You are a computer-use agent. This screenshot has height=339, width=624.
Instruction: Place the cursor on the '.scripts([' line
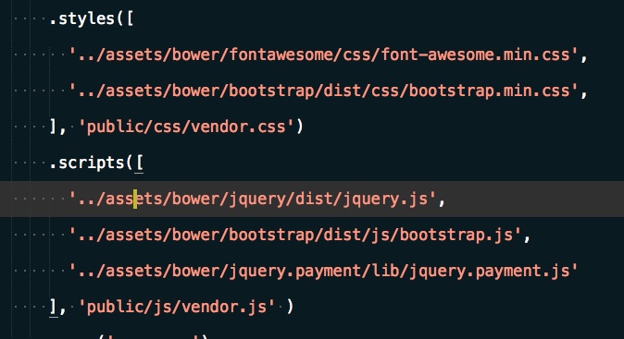pos(96,163)
